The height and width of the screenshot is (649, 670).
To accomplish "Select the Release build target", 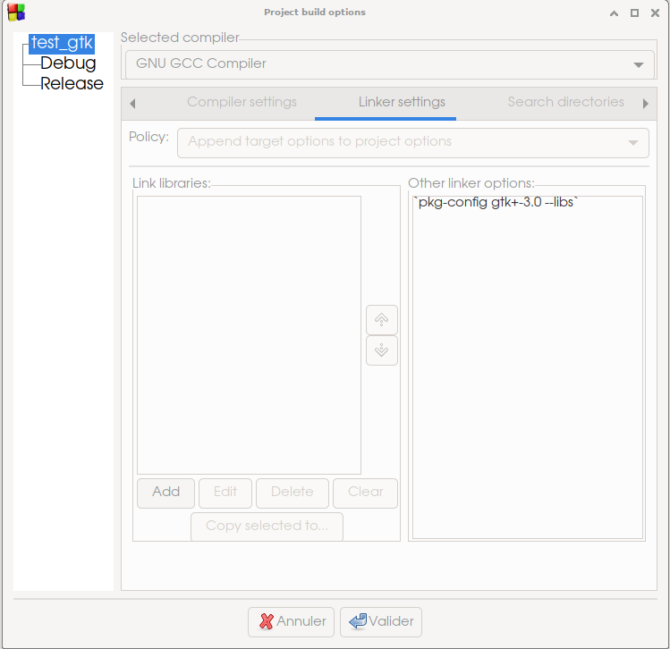I will tap(72, 84).
